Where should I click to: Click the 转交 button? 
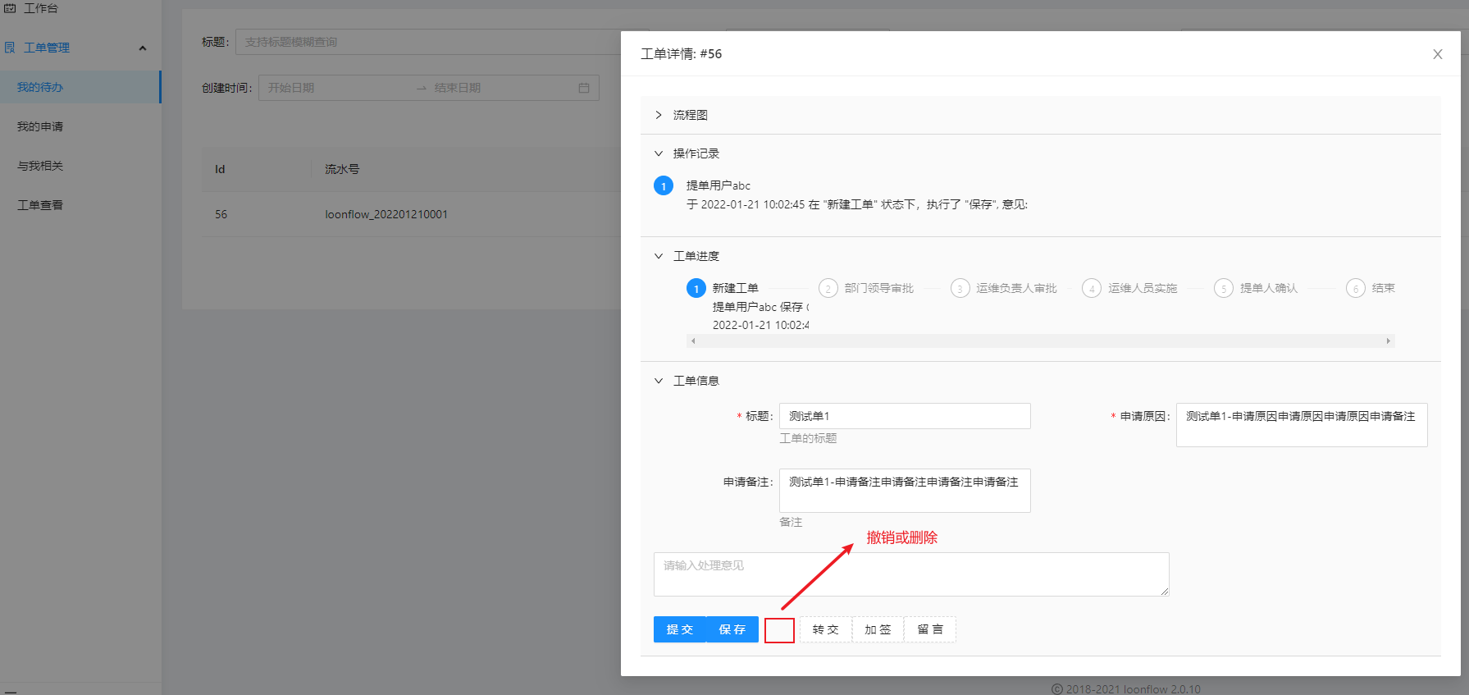(x=826, y=629)
